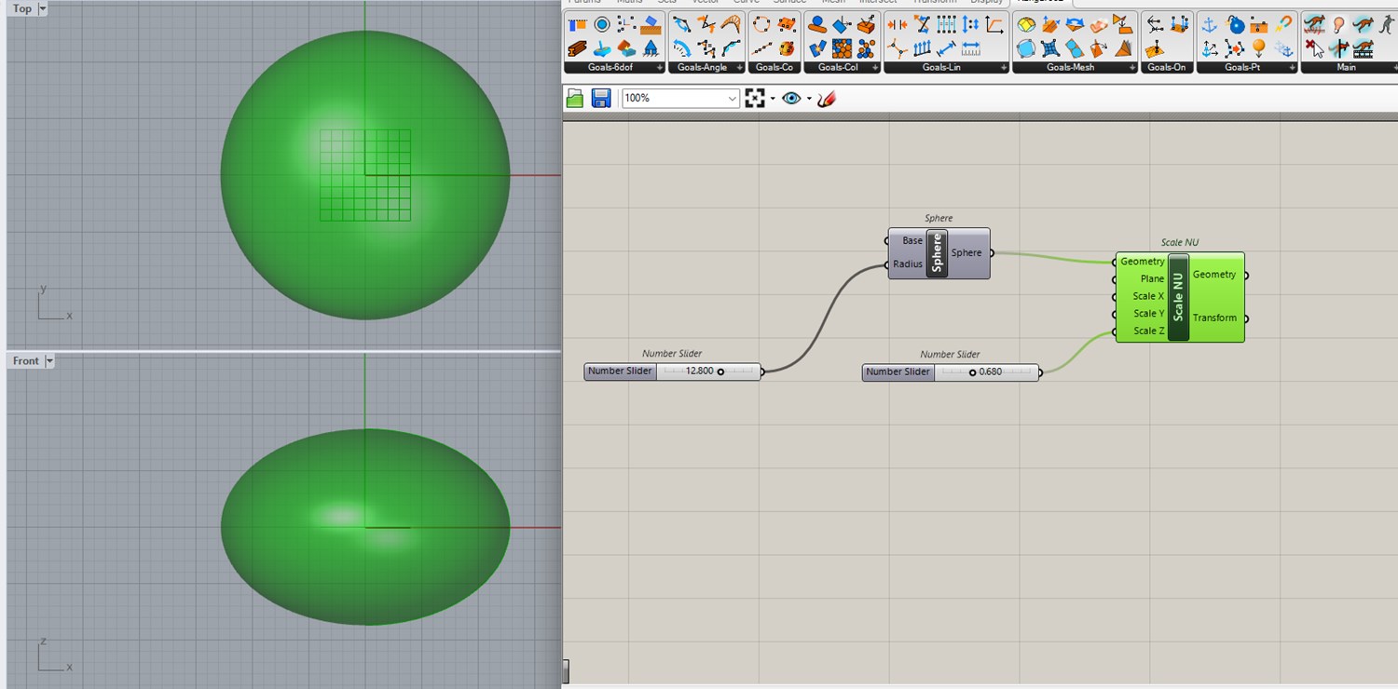Select the packed spheres square icon in Goals-Col

coord(842,48)
